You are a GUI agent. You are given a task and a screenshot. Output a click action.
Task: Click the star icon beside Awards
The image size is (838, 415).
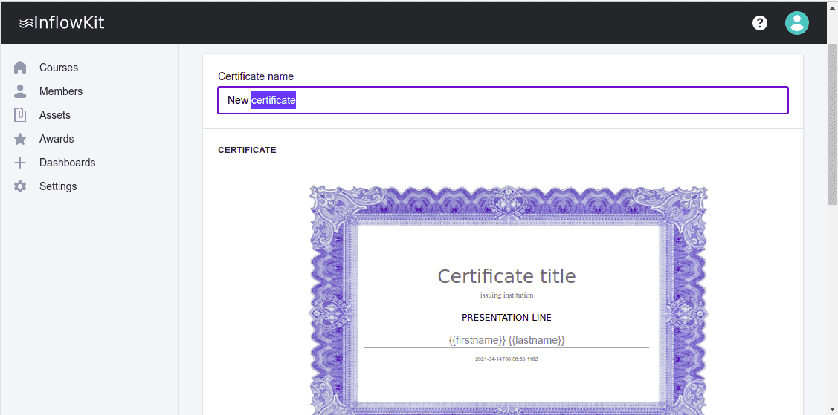click(21, 139)
